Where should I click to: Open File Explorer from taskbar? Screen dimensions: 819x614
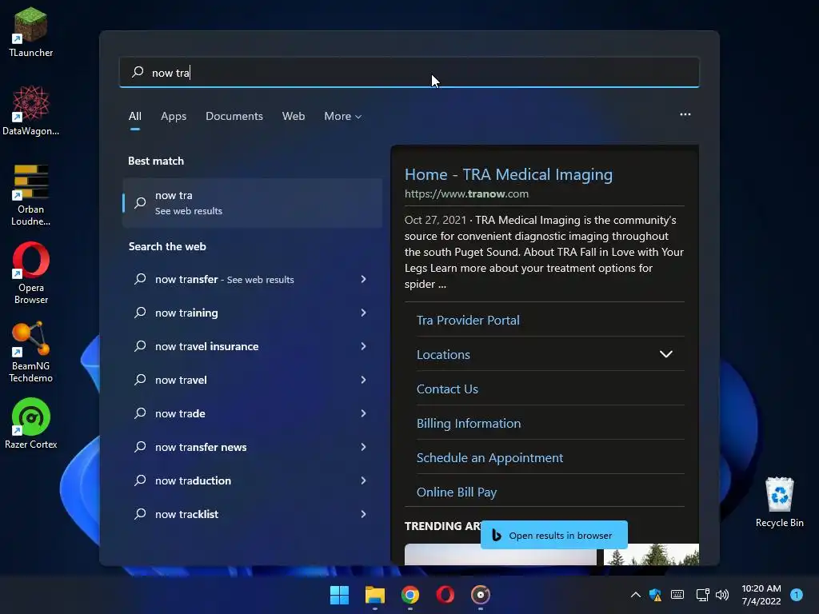(375, 595)
